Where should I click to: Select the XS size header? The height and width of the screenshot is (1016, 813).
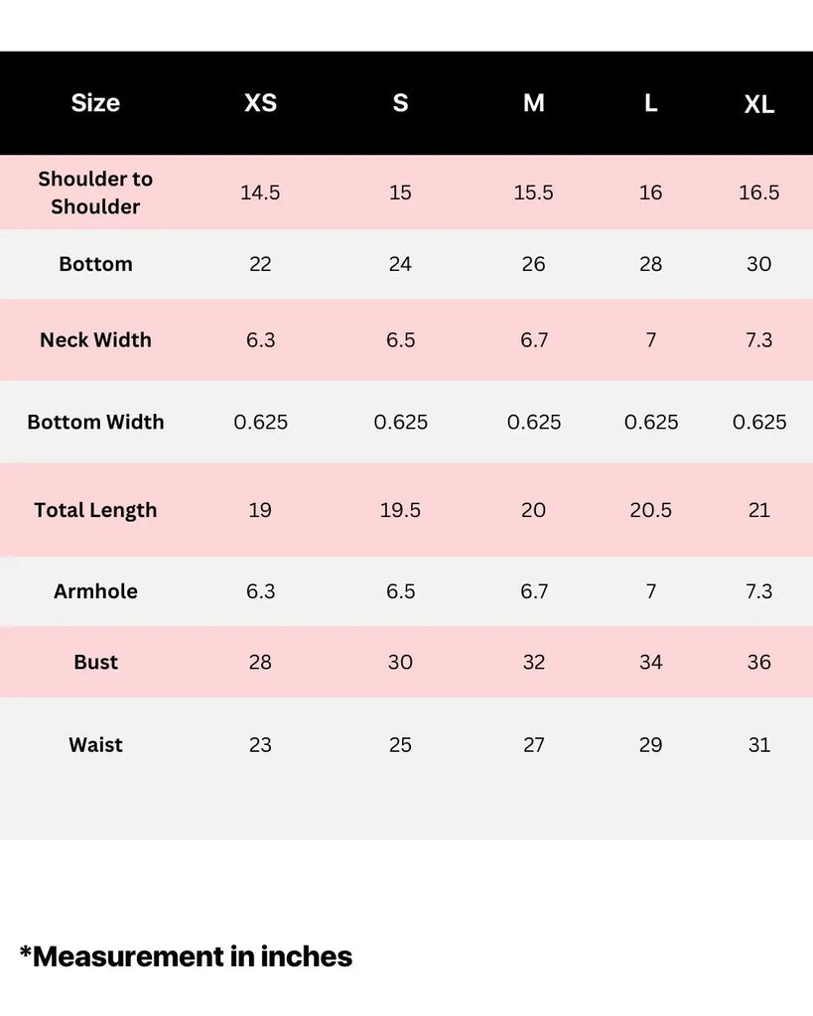[260, 103]
